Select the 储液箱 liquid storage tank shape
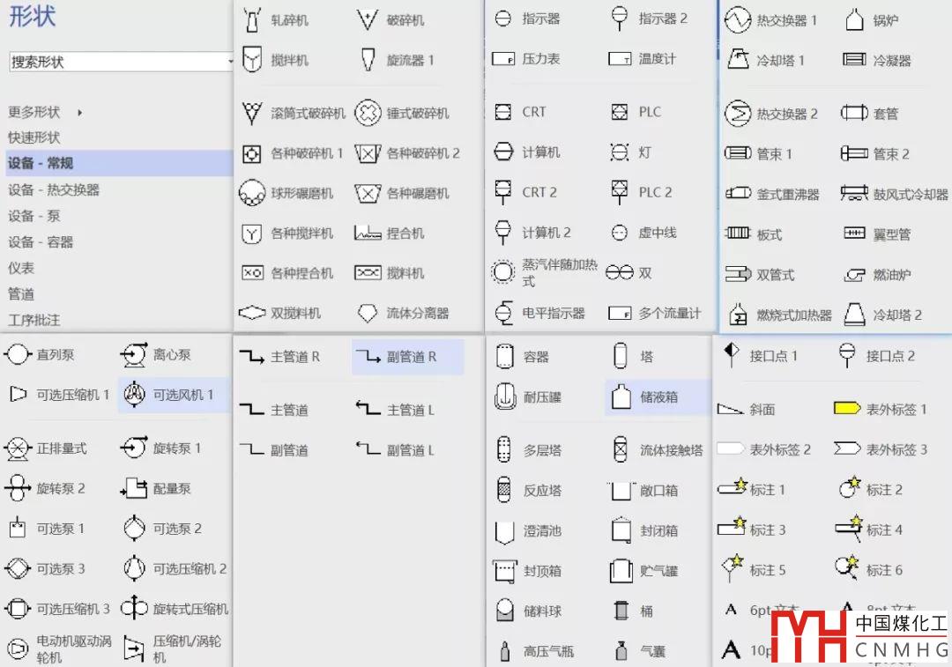 pyautogui.click(x=658, y=397)
